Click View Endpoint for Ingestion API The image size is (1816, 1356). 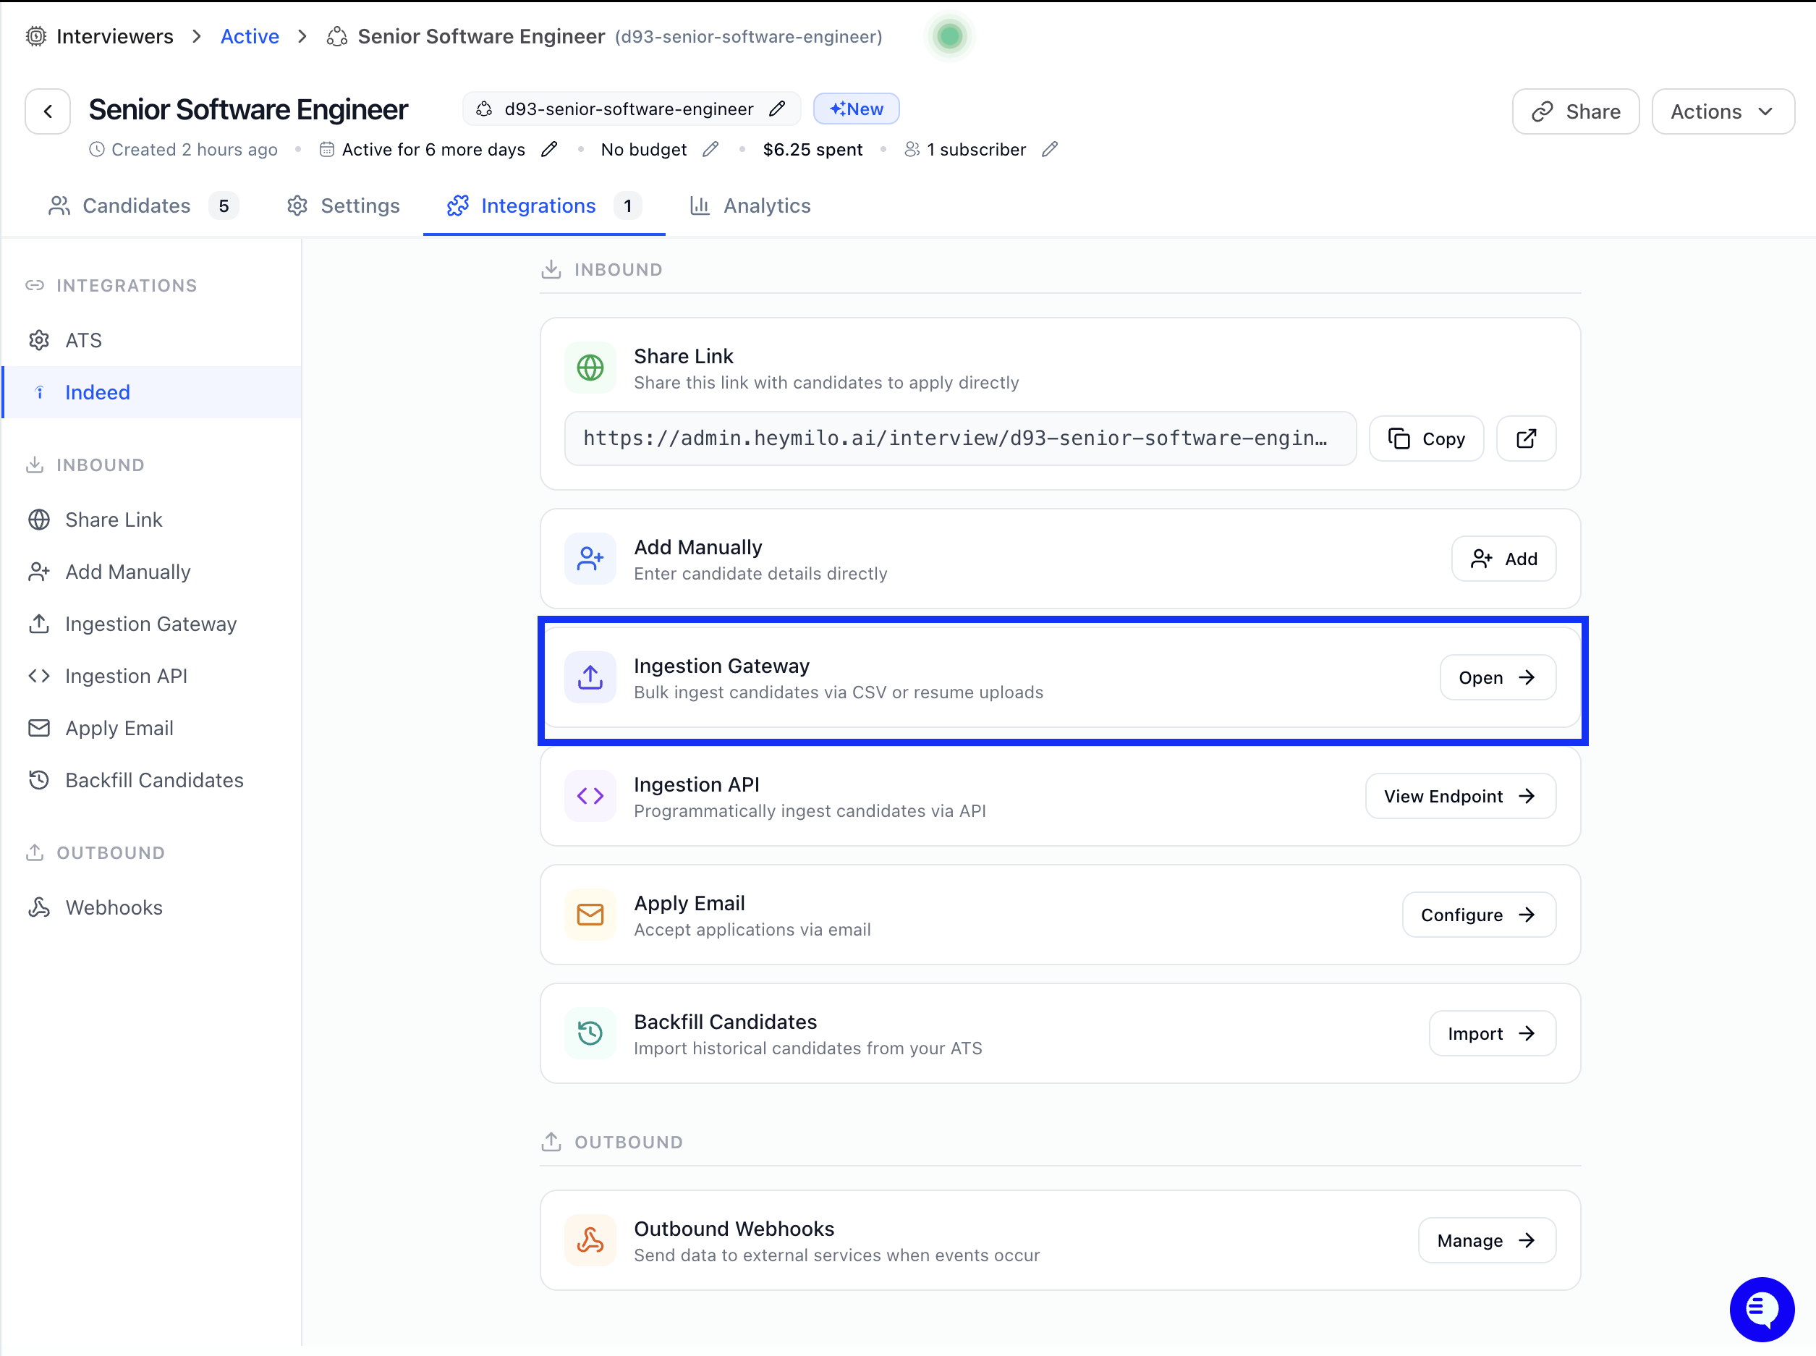click(x=1460, y=796)
